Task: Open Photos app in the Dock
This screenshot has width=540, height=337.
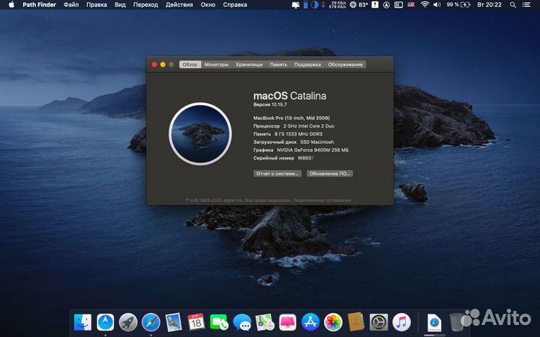Action: click(333, 322)
